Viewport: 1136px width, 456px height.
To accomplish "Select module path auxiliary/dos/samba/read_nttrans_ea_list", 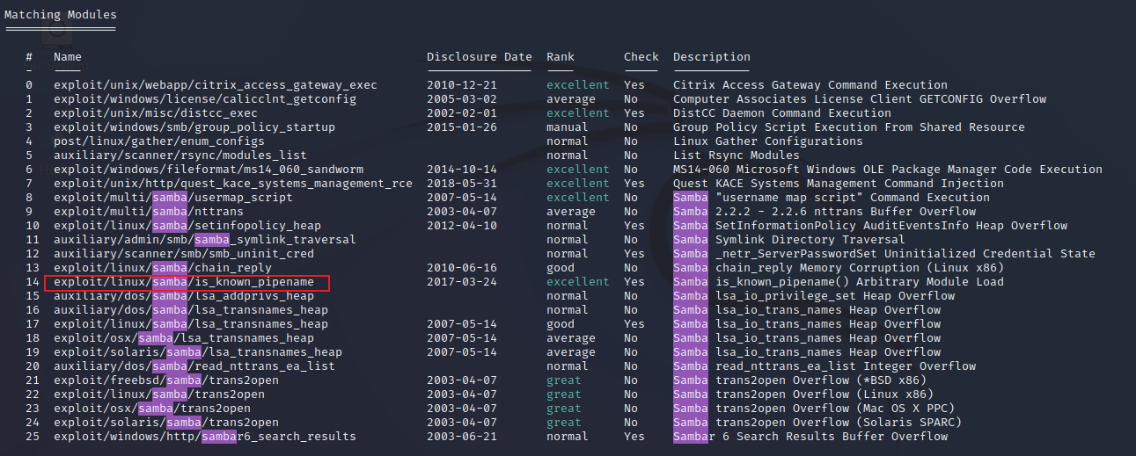I will click(194, 366).
